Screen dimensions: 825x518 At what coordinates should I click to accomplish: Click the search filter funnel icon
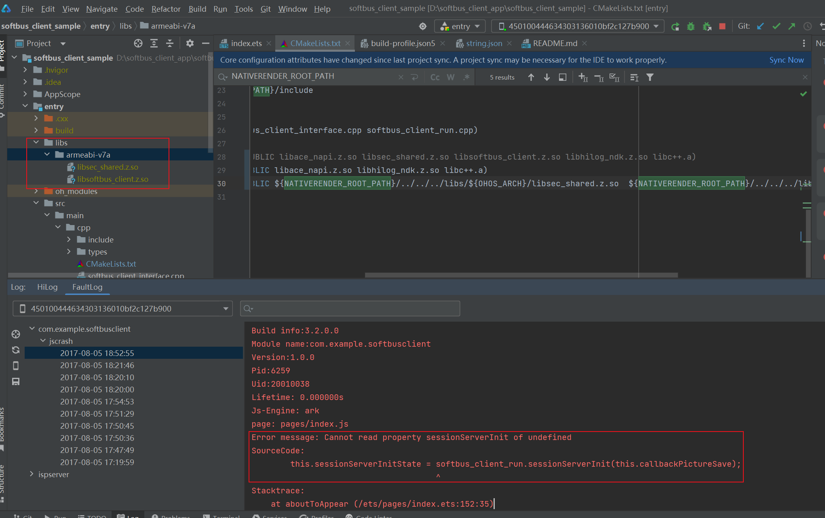point(650,77)
